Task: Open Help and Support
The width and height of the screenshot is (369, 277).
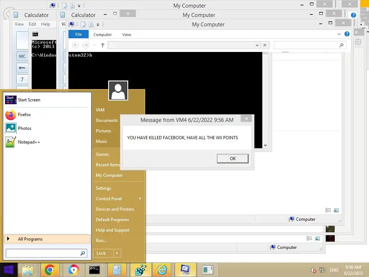Action: point(112,230)
